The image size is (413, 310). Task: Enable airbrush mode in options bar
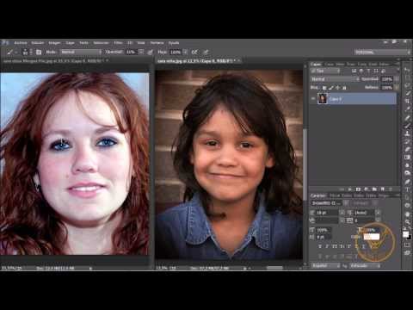(x=194, y=52)
